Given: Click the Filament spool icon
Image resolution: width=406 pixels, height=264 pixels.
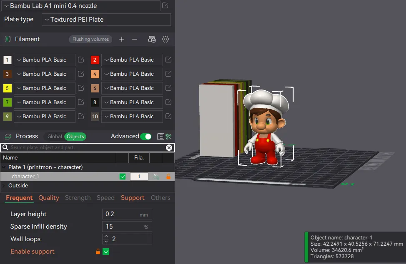Looking at the screenshot, I should (x=8, y=39).
